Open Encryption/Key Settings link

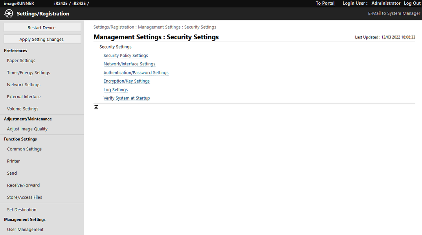(127, 81)
